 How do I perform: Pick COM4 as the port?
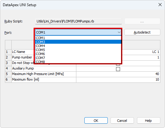(x=78, y=46)
